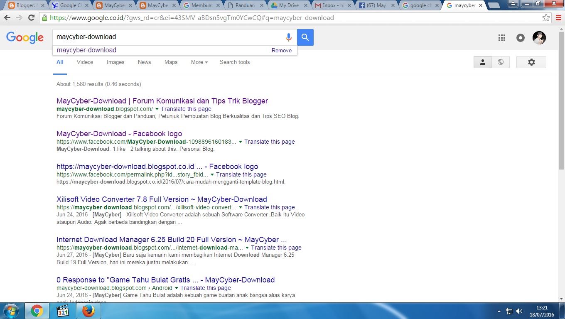Screen dimensions: 565x319
Task: Show hidden system tray icons
Action: [499, 311]
